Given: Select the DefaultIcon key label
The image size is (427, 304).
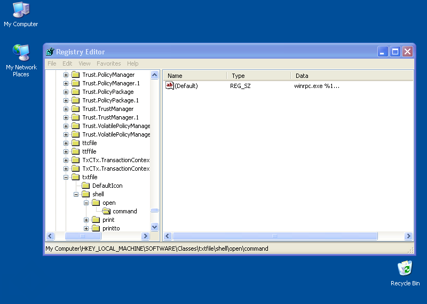Looking at the screenshot, I should (107, 186).
